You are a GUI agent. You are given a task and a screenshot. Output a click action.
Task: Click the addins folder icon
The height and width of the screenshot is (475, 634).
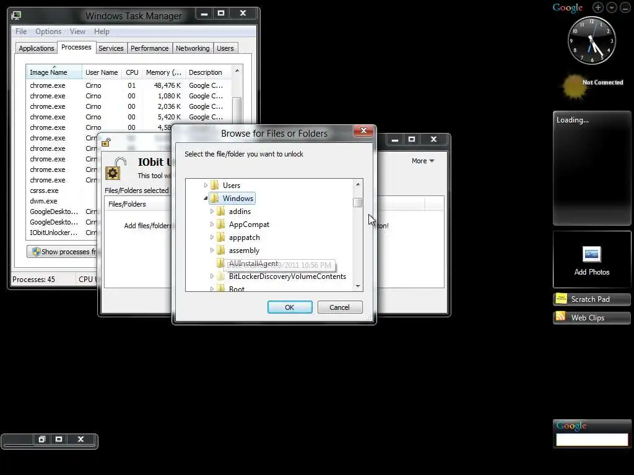pos(221,212)
